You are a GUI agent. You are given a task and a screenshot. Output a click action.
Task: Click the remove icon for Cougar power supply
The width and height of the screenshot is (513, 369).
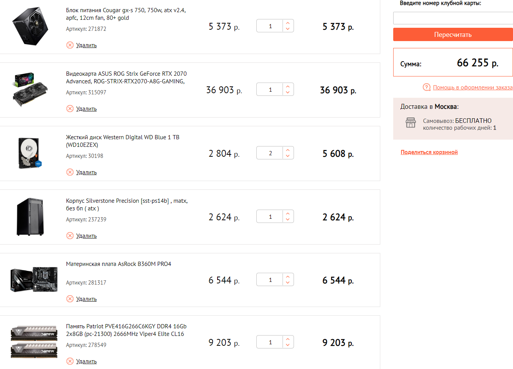70,45
